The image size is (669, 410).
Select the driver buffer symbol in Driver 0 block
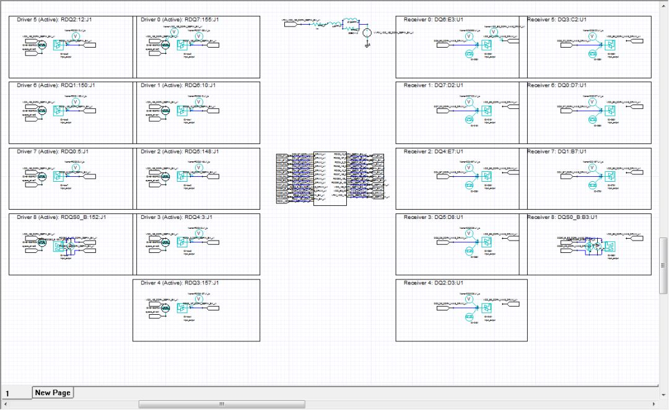(x=182, y=45)
